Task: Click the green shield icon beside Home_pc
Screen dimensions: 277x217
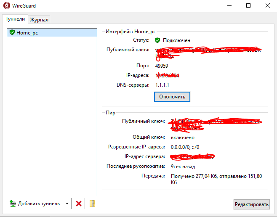Action: click(x=12, y=32)
